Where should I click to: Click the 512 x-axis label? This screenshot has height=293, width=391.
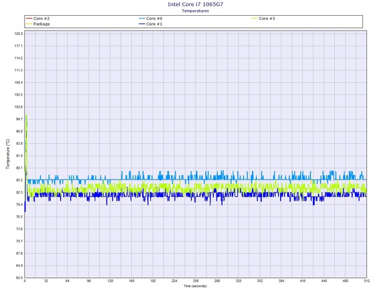366,281
